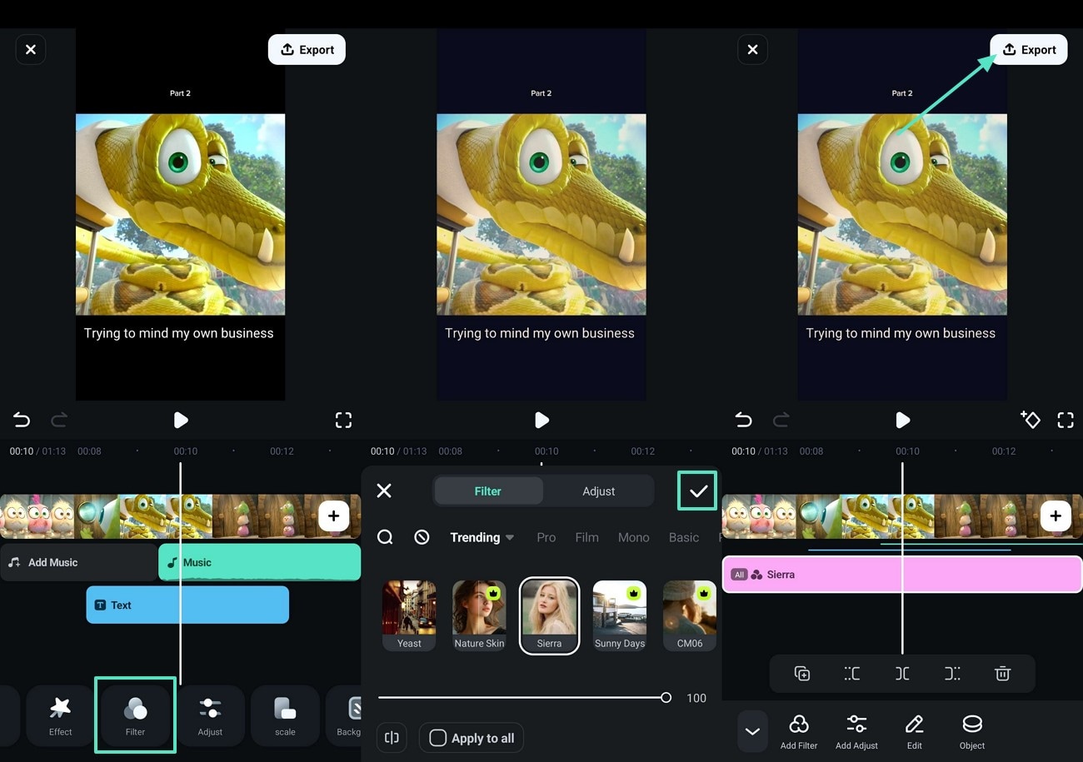
Task: Open the Mono filter category
Action: coord(633,537)
